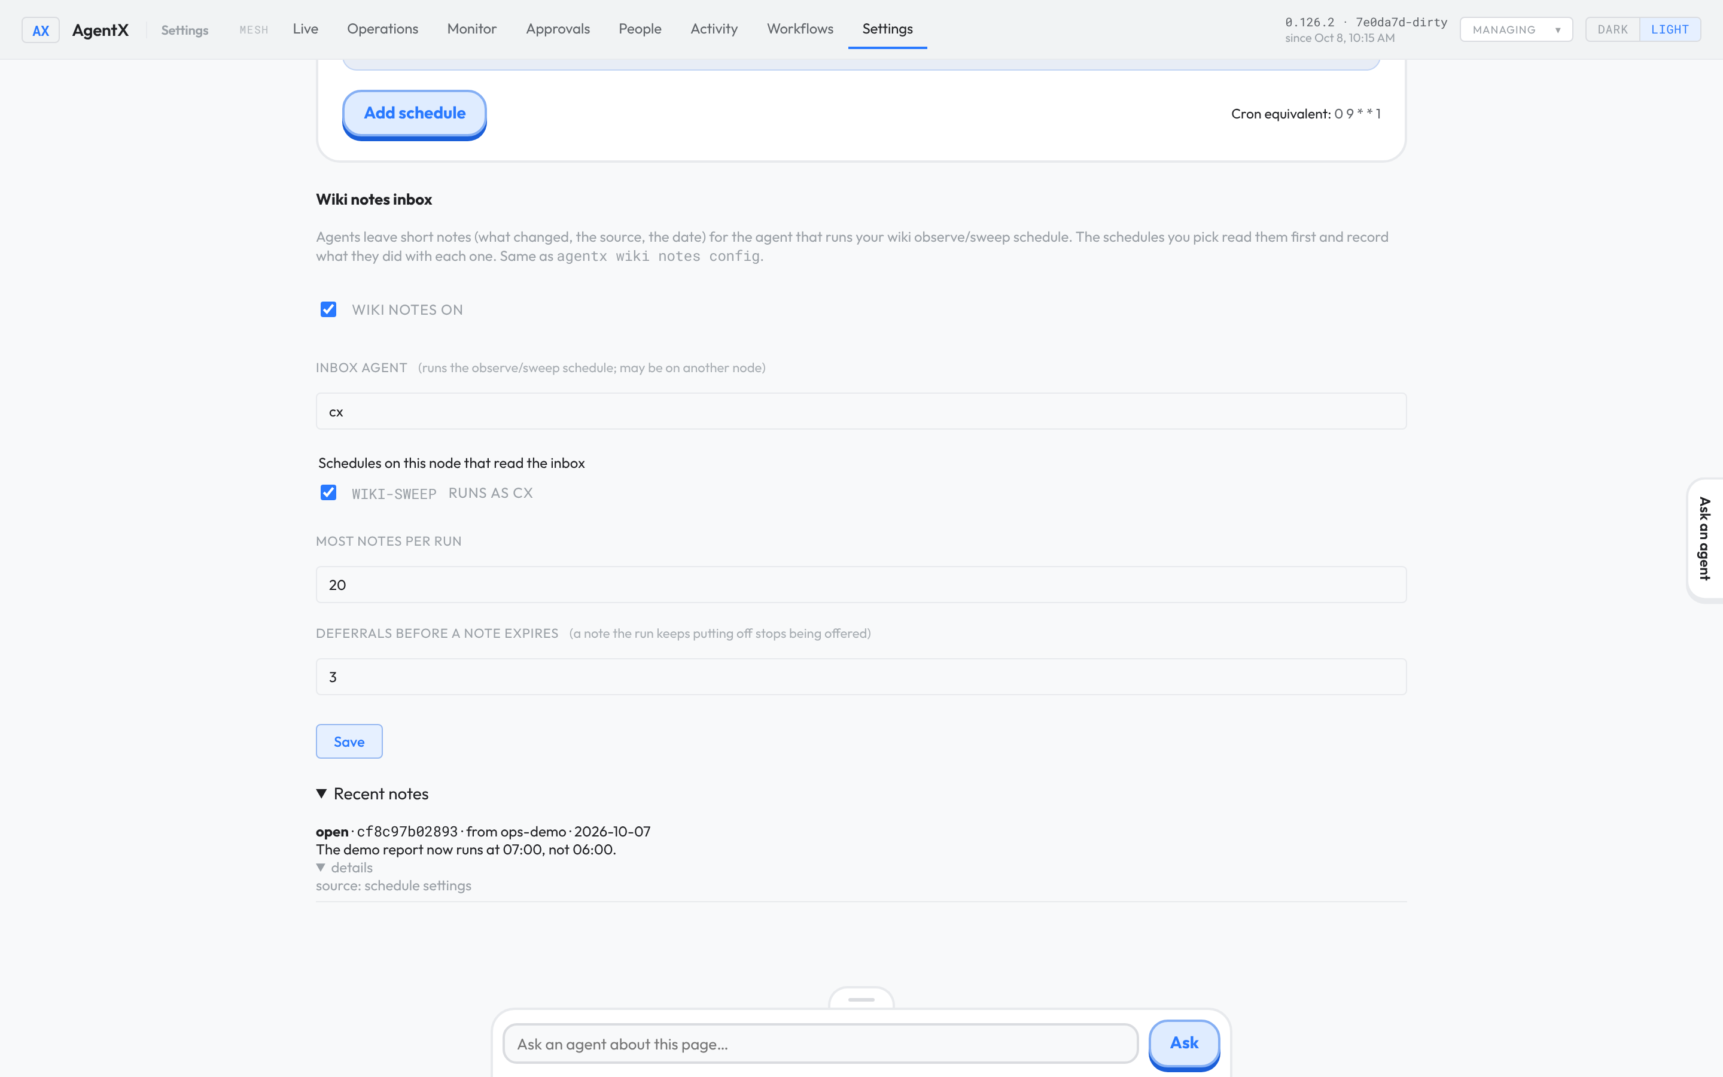Collapse the note details disclosure

pos(345,868)
